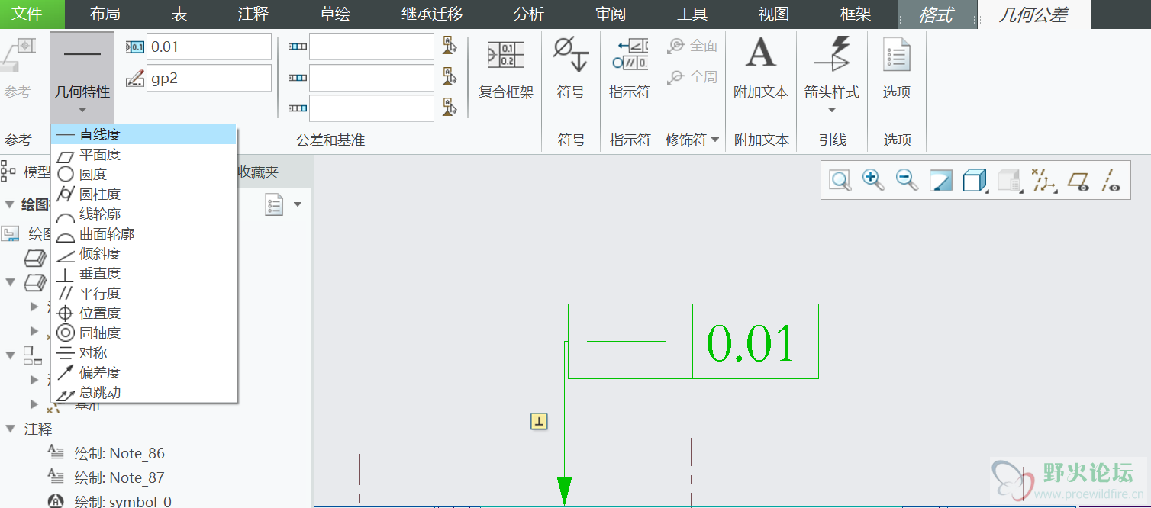
Task: Open the 几何特性 dropdown button
Action: point(82,76)
